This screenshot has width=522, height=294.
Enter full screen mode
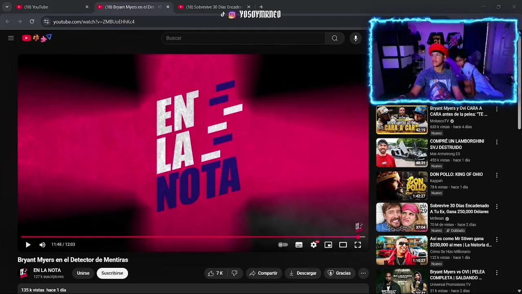click(x=358, y=245)
